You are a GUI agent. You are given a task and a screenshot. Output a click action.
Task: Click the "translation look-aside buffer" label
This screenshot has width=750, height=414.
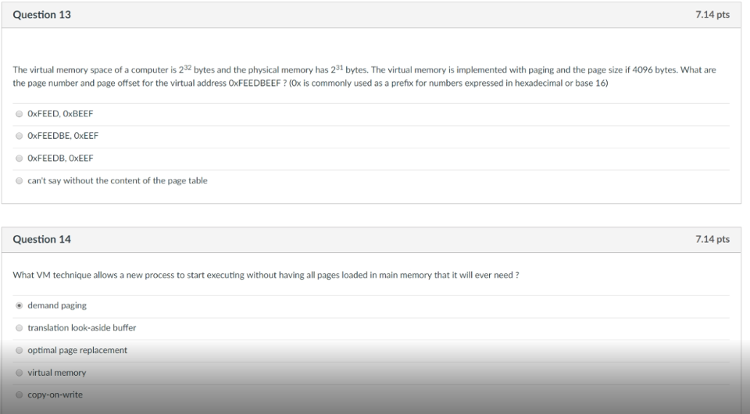tap(82, 328)
